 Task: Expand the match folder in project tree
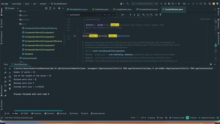pos(18,15)
